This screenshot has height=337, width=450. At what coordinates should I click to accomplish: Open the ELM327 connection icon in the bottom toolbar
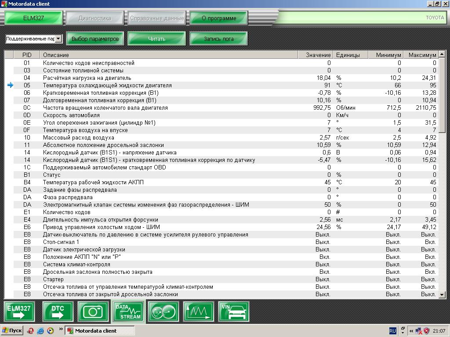[19, 312]
